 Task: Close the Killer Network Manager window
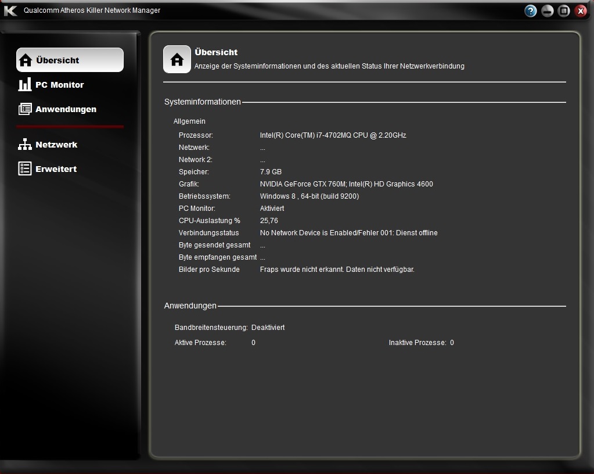(x=581, y=11)
